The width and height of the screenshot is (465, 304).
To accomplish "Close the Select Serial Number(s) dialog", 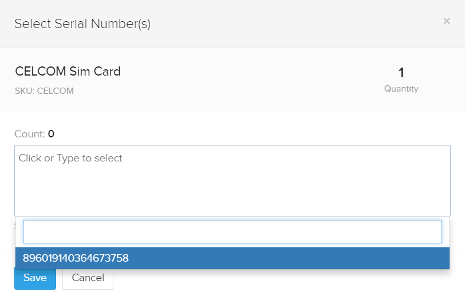I will [447, 21].
